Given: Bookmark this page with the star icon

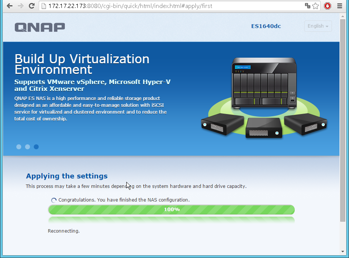Looking at the screenshot, I should coord(316,6).
